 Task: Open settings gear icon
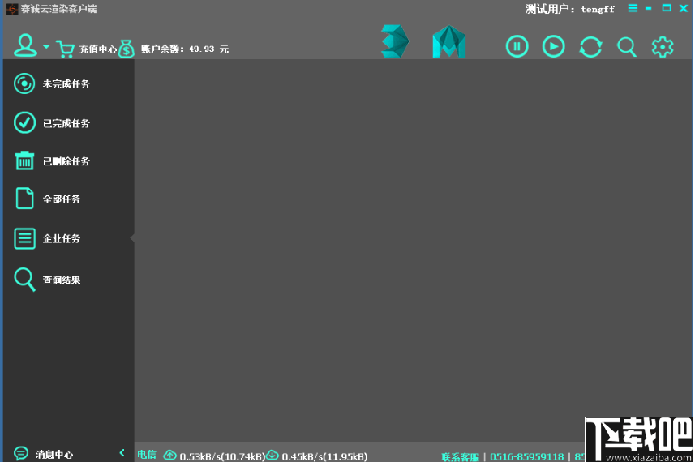663,46
